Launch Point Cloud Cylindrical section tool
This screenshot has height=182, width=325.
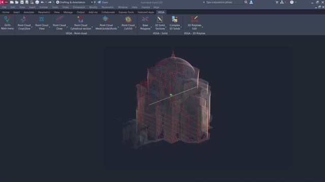coord(81,23)
